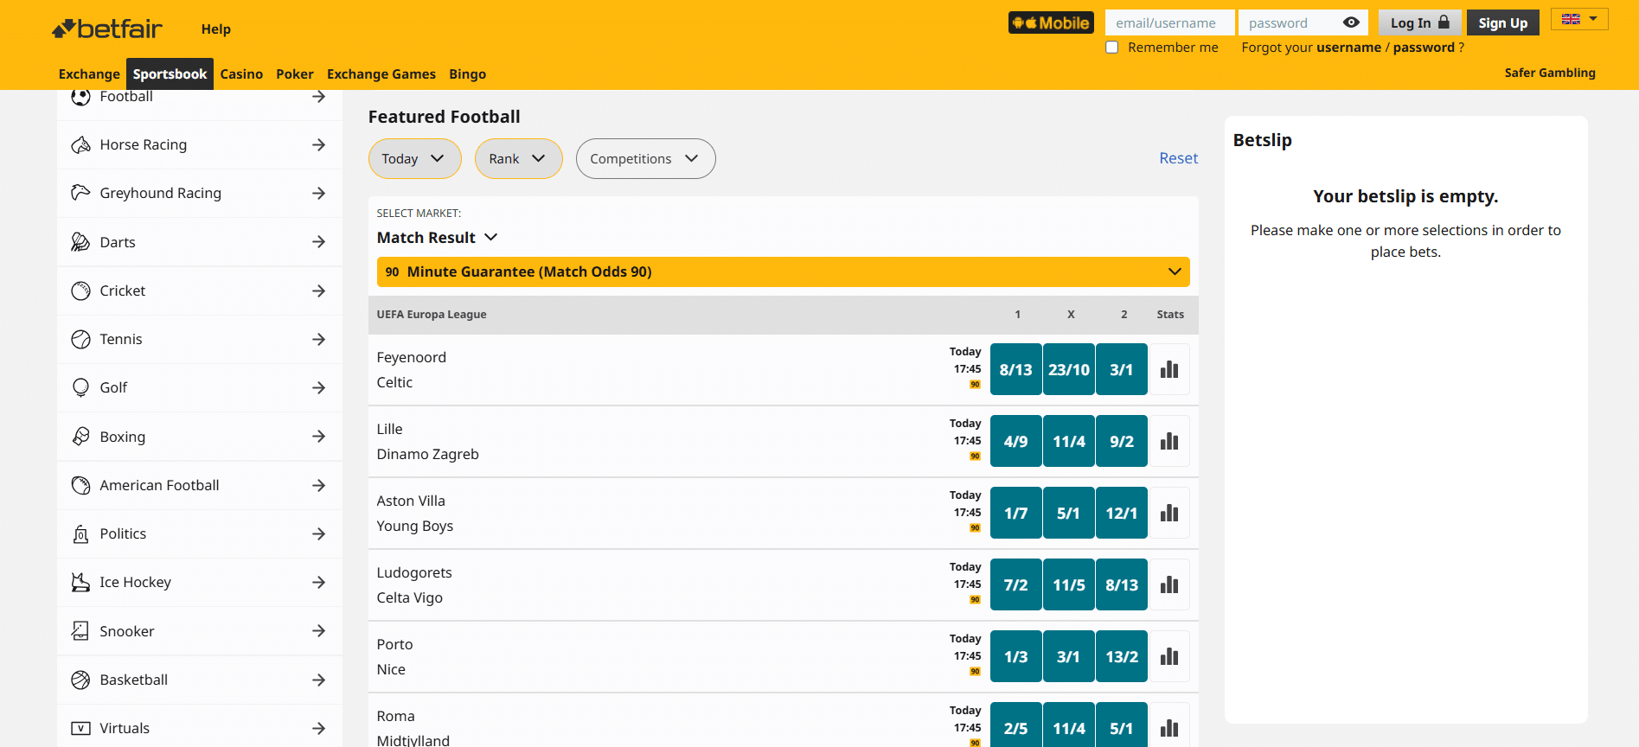The height and width of the screenshot is (747, 1639).
Task: Open stats for Porto v Nice
Action: coord(1169,656)
